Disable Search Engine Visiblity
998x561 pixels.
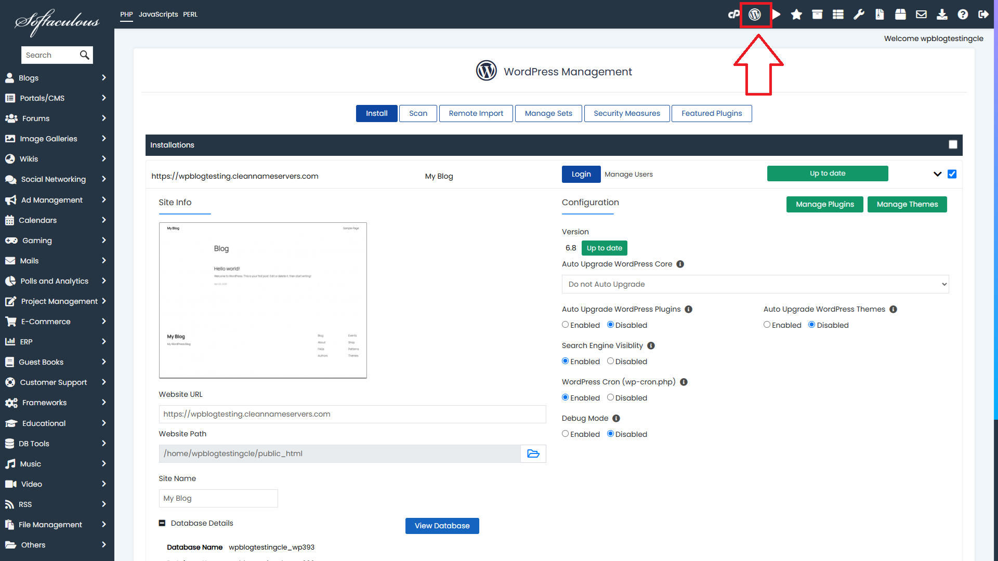(610, 361)
